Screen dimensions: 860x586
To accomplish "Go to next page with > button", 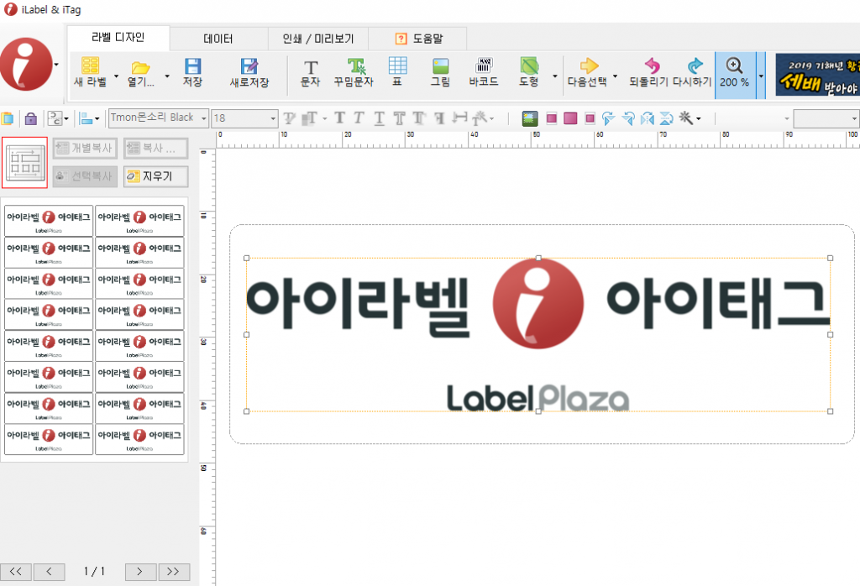I will [x=140, y=572].
